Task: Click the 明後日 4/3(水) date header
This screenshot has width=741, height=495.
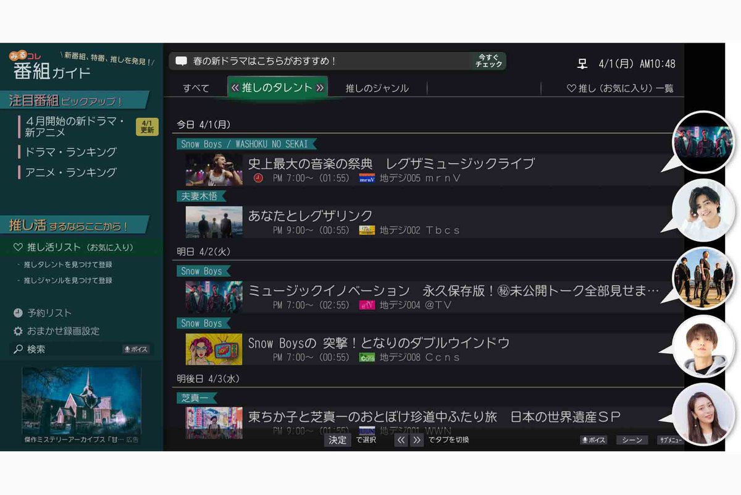Action: [x=208, y=378]
